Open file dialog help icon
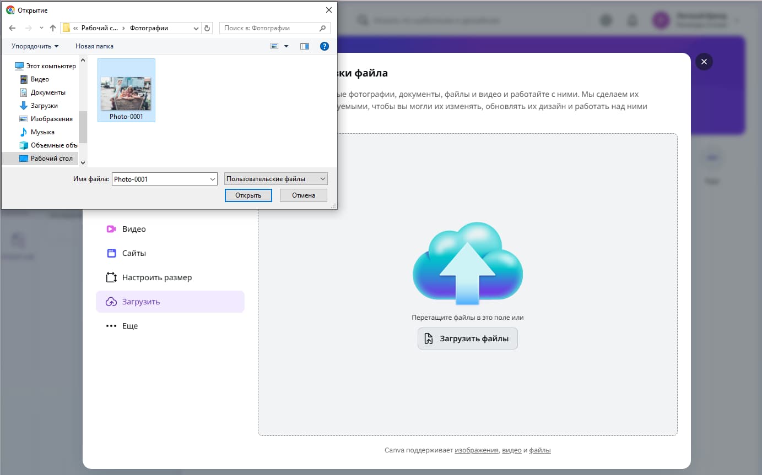Screen dimensions: 762x475 pos(325,46)
